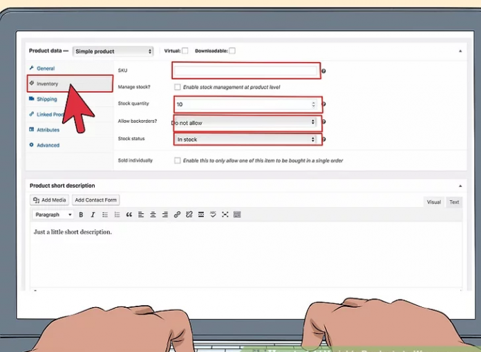
Task: Insert a blockquote
Action: pyautogui.click(x=129, y=215)
